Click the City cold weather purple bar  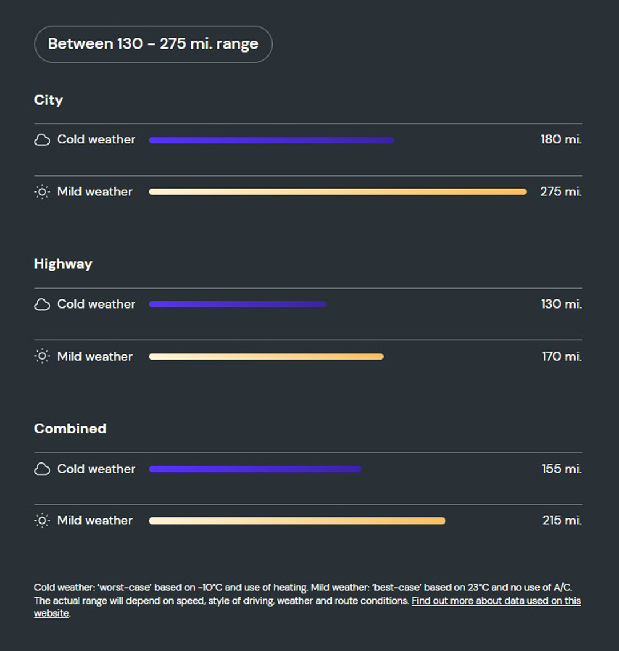pos(271,140)
